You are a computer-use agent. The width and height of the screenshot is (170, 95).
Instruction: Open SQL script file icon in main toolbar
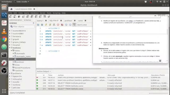click(15, 16)
